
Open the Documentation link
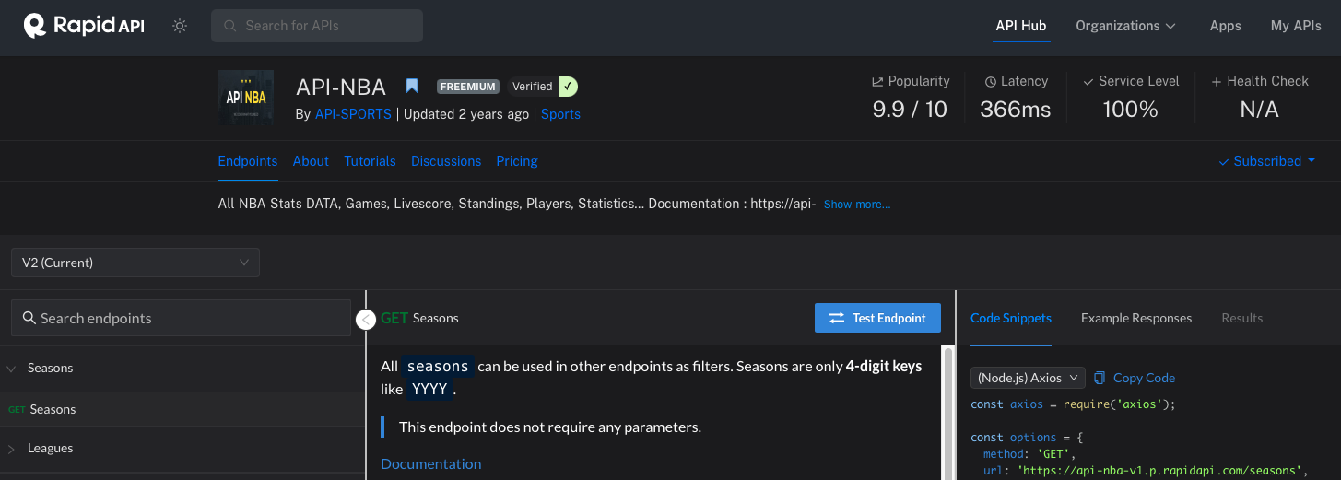click(430, 463)
